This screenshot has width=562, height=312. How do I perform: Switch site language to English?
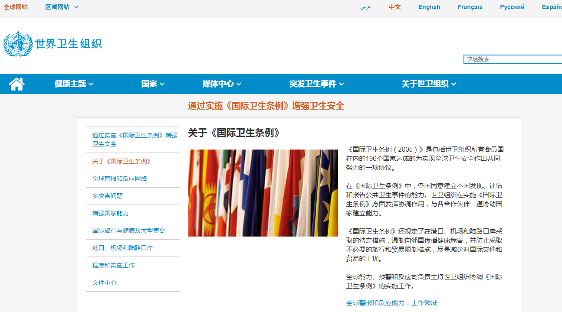pos(429,7)
